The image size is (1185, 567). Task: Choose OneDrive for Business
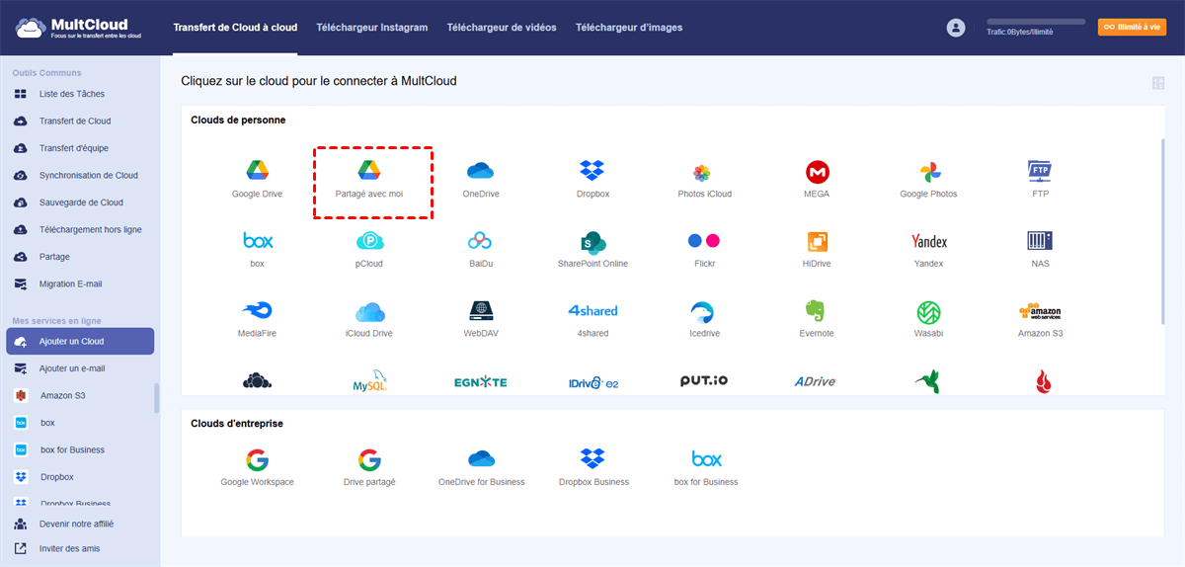pyautogui.click(x=481, y=459)
